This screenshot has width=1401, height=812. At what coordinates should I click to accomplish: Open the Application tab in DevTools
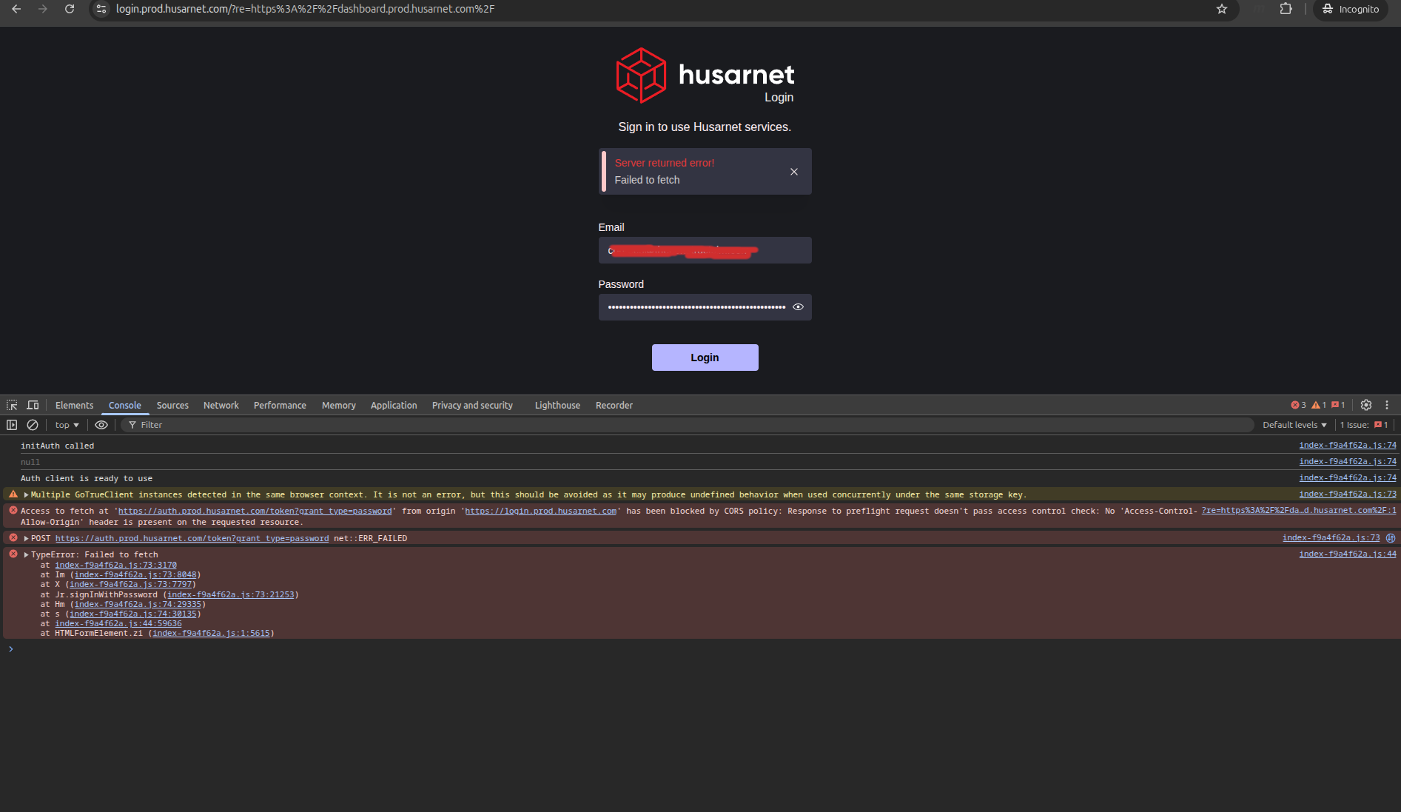393,405
